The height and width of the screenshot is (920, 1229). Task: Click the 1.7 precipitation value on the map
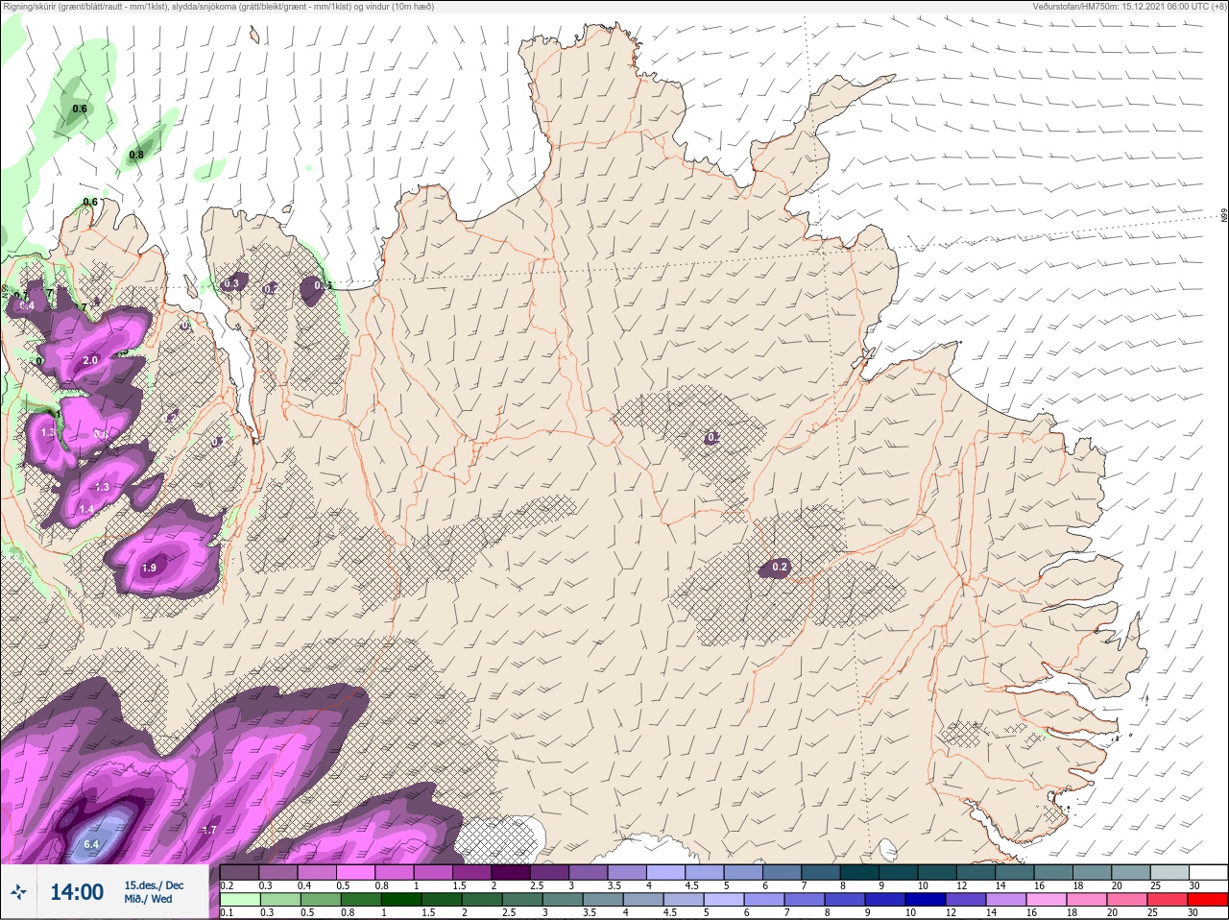[209, 830]
